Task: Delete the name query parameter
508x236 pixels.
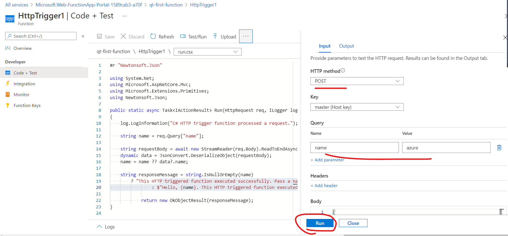Action: [x=499, y=147]
